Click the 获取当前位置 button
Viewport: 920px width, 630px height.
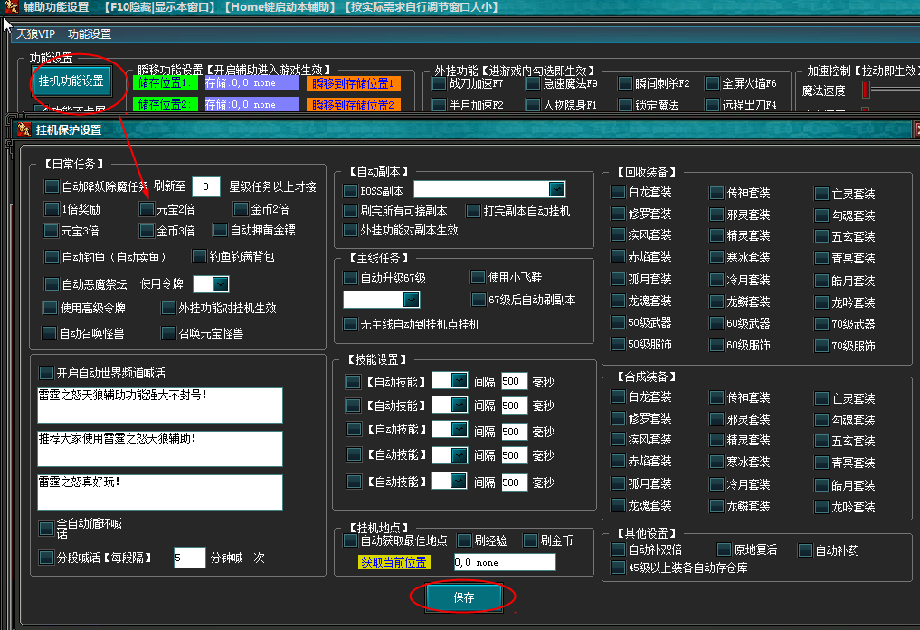click(x=394, y=562)
